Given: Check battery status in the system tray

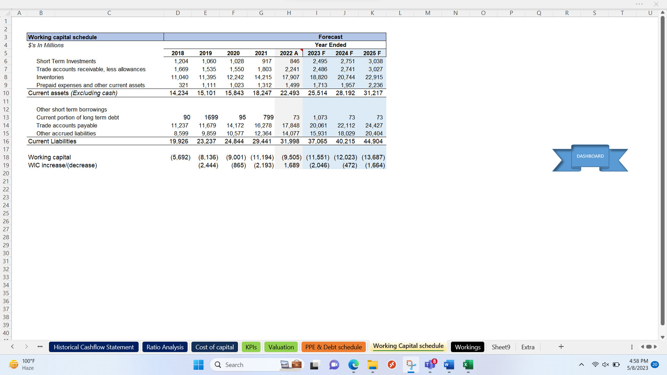Looking at the screenshot, I should click(x=616, y=365).
